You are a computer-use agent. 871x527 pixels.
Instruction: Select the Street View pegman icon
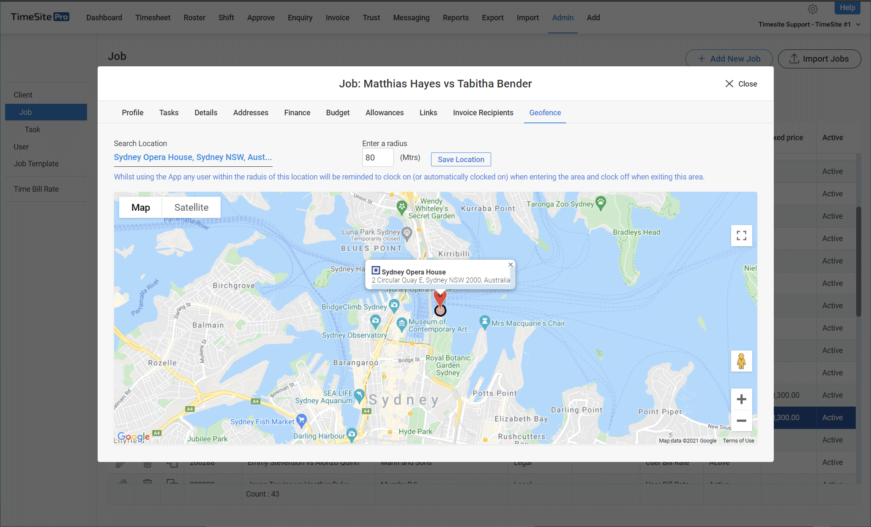pyautogui.click(x=741, y=361)
